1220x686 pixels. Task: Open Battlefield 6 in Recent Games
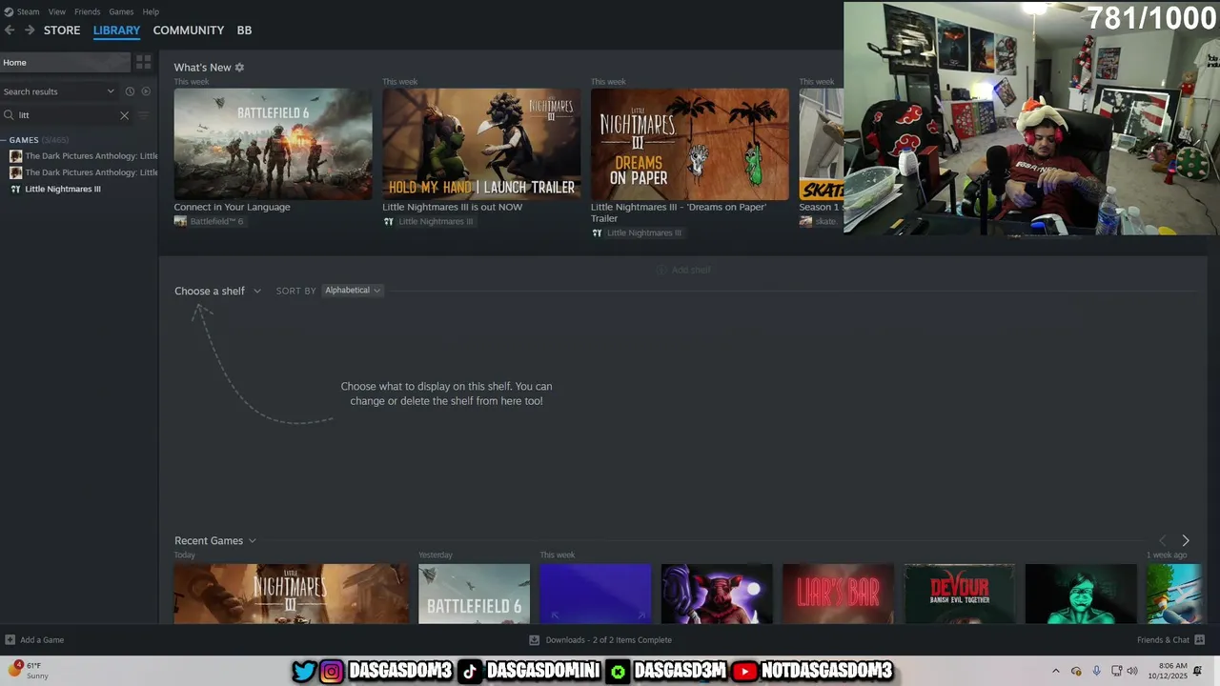click(474, 594)
